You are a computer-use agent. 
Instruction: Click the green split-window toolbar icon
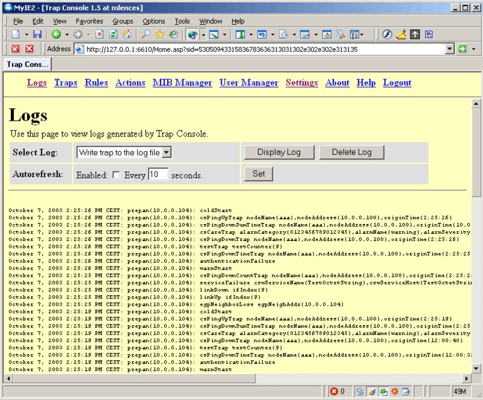click(240, 34)
